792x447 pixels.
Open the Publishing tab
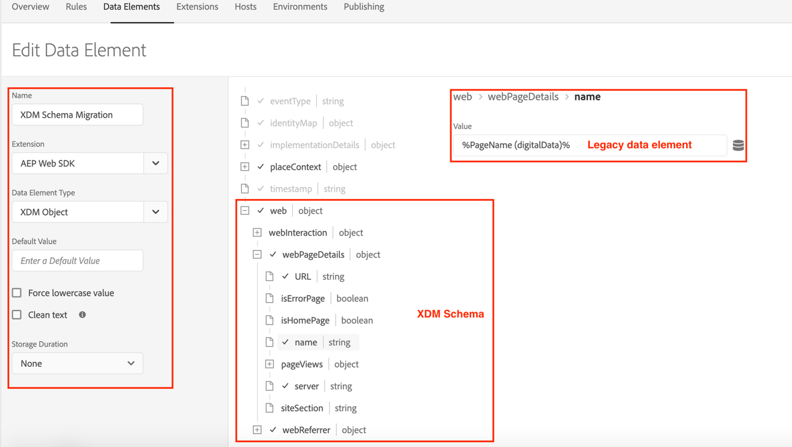point(363,7)
